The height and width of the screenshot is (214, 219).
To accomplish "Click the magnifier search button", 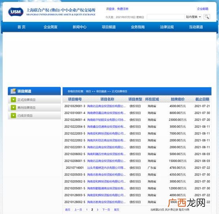I will (207, 17).
